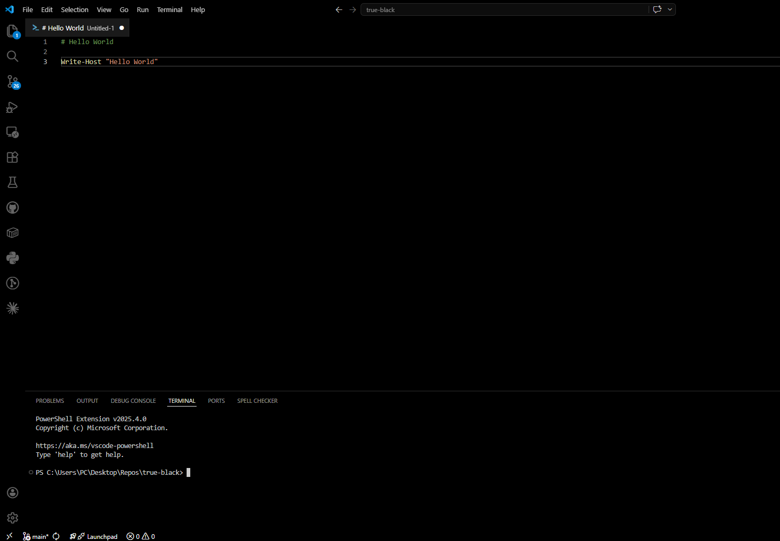Open the File menu
The width and height of the screenshot is (780, 541).
point(28,9)
